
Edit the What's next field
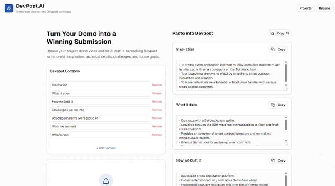(100, 135)
